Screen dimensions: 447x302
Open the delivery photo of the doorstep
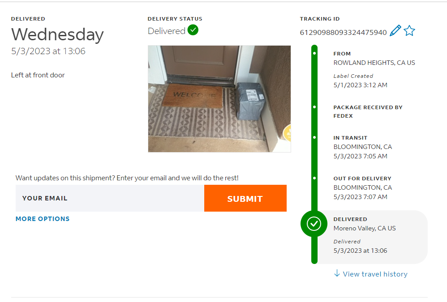[x=219, y=98]
